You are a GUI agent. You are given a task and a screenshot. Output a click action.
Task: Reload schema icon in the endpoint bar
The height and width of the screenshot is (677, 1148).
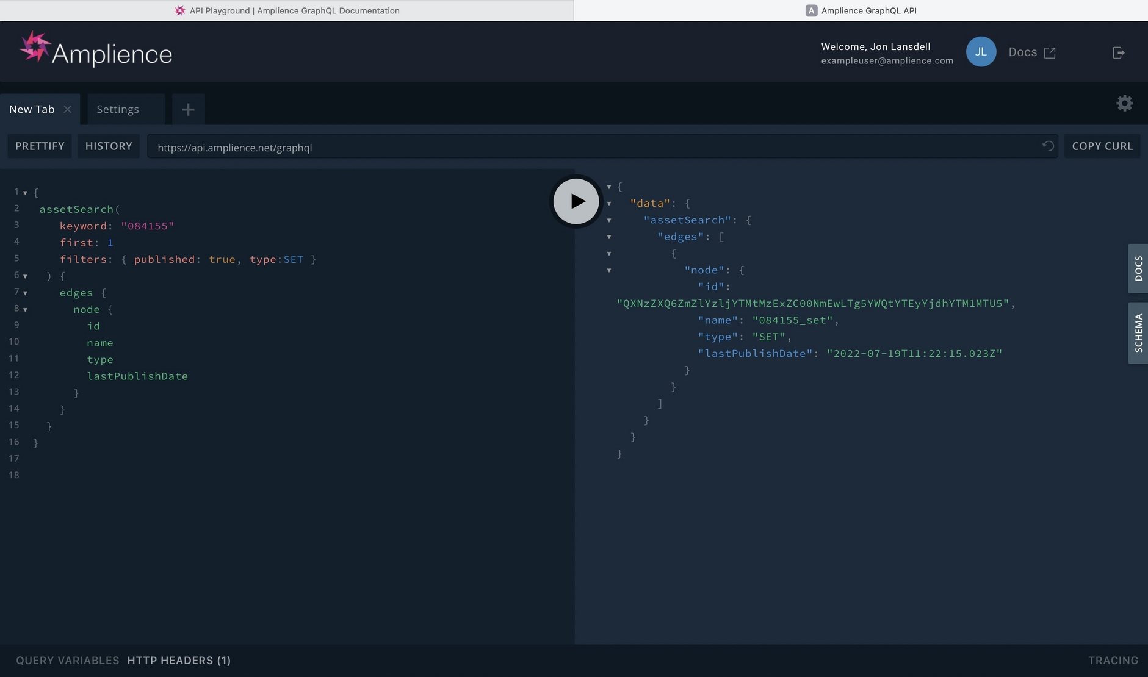1048,146
